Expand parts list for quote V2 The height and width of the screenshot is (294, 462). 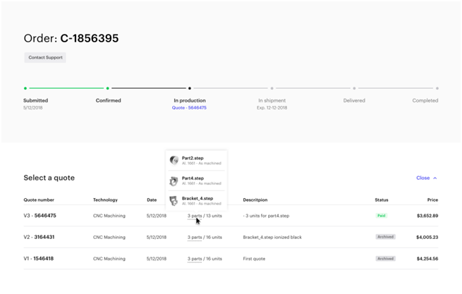[205, 238]
